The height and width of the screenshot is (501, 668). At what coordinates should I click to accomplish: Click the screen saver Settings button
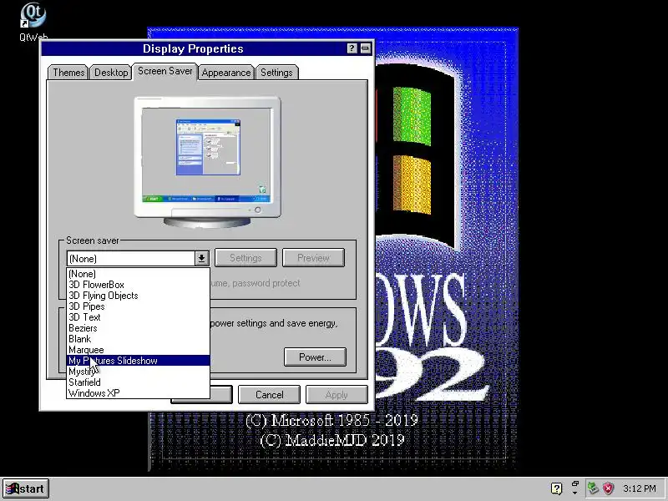tap(245, 258)
